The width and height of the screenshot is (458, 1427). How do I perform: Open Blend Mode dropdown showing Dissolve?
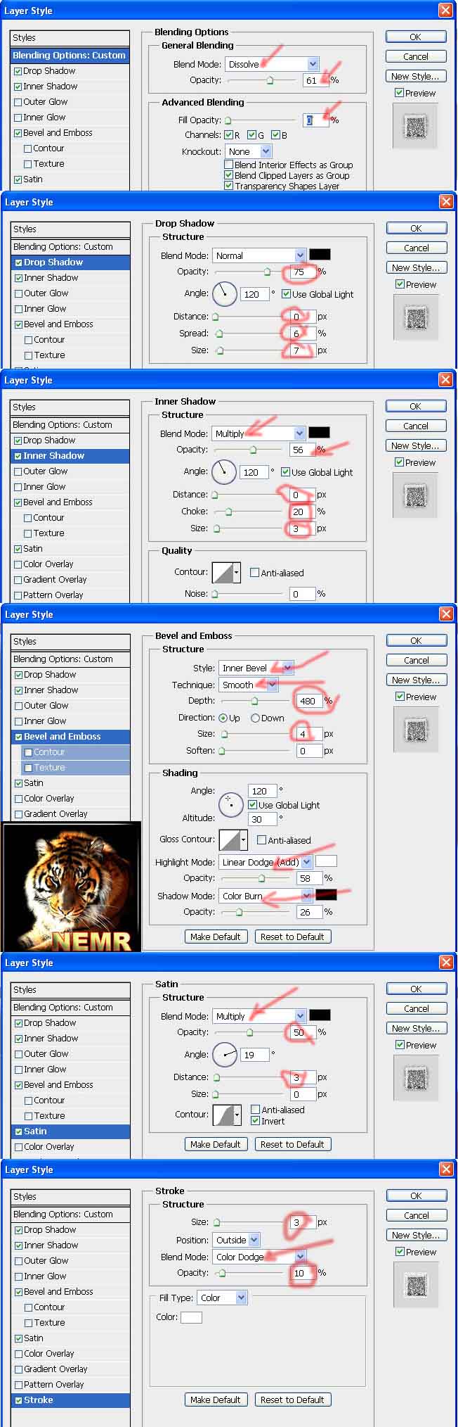pyautogui.click(x=273, y=64)
